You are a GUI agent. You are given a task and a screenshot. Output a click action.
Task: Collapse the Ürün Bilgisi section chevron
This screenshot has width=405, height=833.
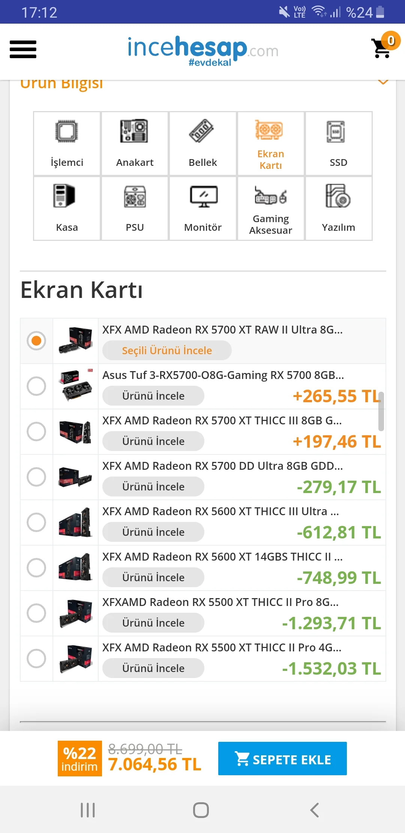pos(383,82)
